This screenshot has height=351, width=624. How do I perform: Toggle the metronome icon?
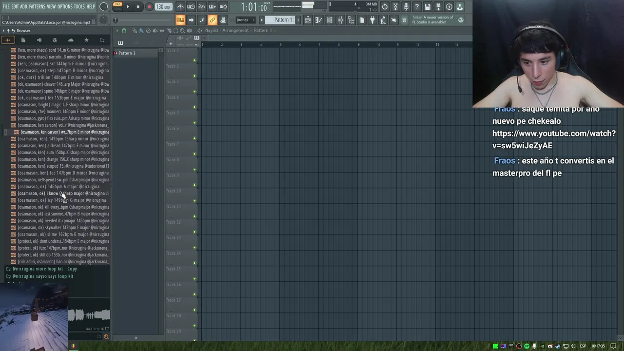click(180, 7)
